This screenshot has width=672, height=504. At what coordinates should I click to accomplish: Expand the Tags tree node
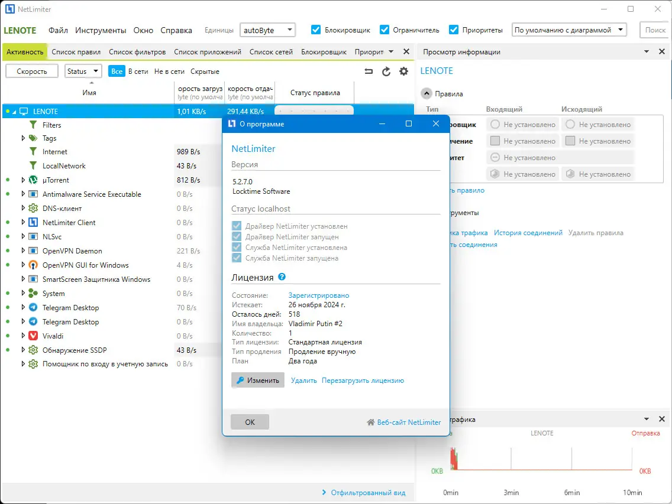tap(23, 138)
